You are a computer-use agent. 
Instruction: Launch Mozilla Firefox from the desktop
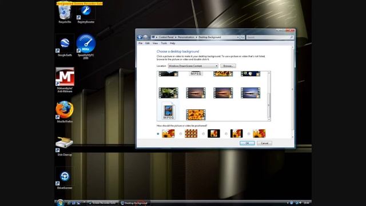click(x=65, y=112)
